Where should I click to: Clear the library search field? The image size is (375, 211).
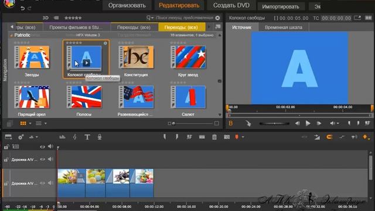click(217, 18)
